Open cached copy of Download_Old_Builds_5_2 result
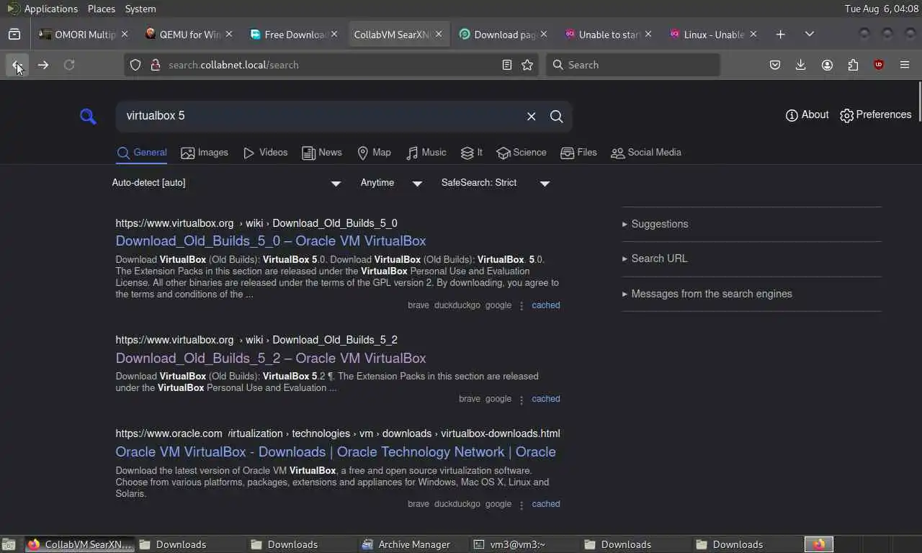Screen dimensions: 922x553 coord(545,399)
